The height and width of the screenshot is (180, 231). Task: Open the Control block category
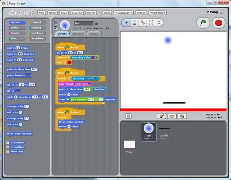[x=38, y=22]
